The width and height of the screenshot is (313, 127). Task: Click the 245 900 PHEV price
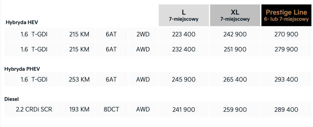coord(184,80)
